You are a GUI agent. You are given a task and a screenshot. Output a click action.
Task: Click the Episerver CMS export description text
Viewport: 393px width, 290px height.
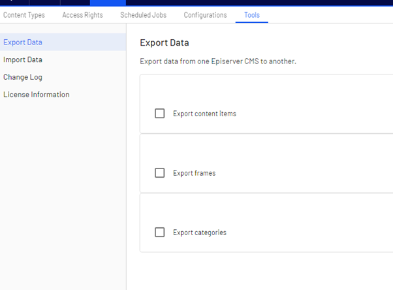tap(218, 61)
